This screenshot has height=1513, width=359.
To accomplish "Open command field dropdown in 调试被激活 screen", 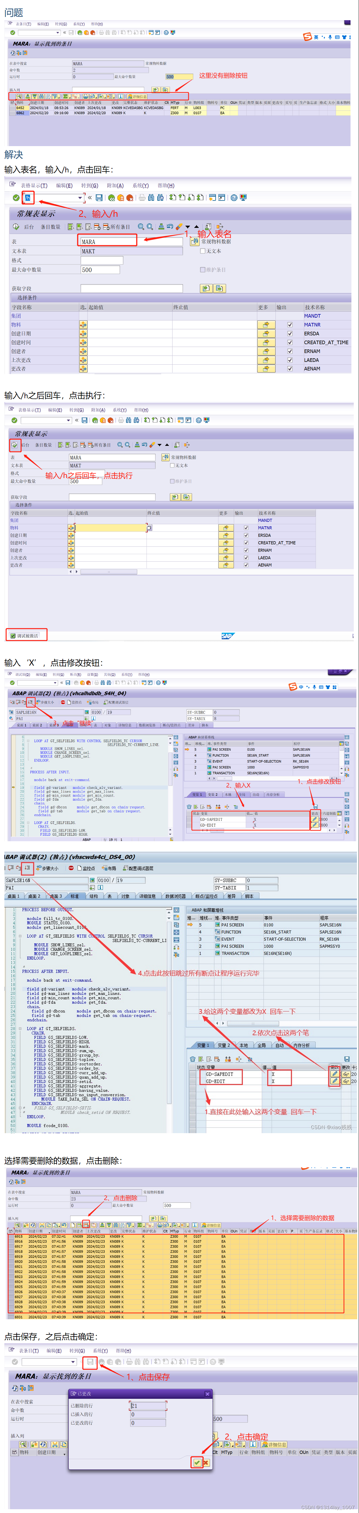I will 69,420.
